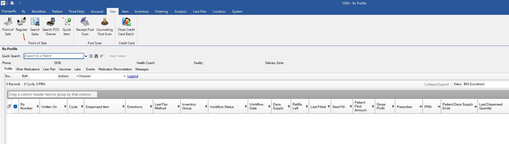Image resolution: width=509 pixels, height=144 pixels.
Task: Open Medication Reconciliation tab
Action: pyautogui.click(x=115, y=69)
